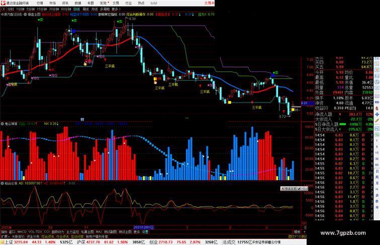The height and width of the screenshot is (245, 380).
Task: Open 互动问答 tab
Action: pyautogui.click(x=77, y=236)
